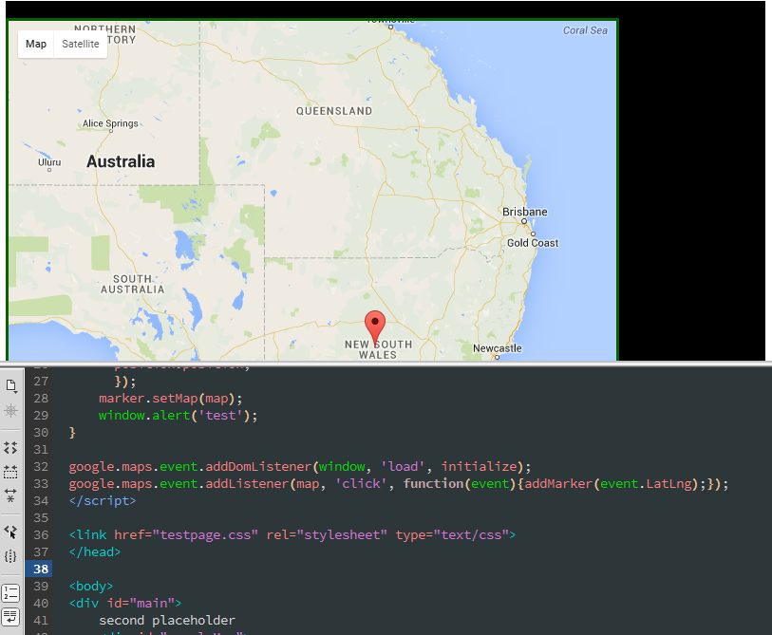Toggle Word Wrap in code toolbar
Screen dimensions: 772x635
pyautogui.click(x=10, y=617)
